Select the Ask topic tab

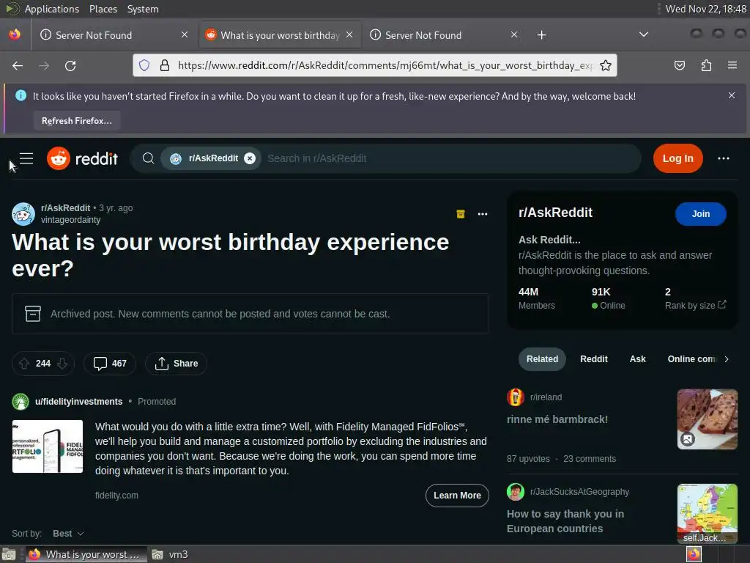(638, 359)
